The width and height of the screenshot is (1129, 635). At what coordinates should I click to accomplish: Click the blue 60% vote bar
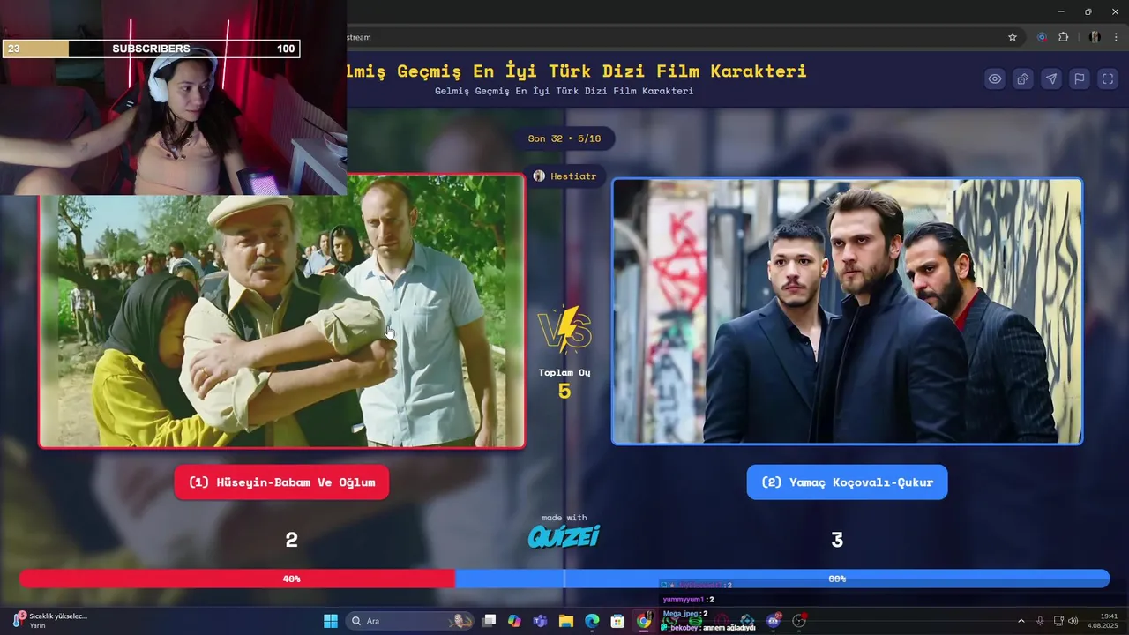coord(781,579)
